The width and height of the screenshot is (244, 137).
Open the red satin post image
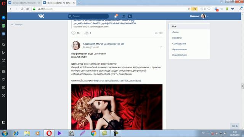click(117, 107)
